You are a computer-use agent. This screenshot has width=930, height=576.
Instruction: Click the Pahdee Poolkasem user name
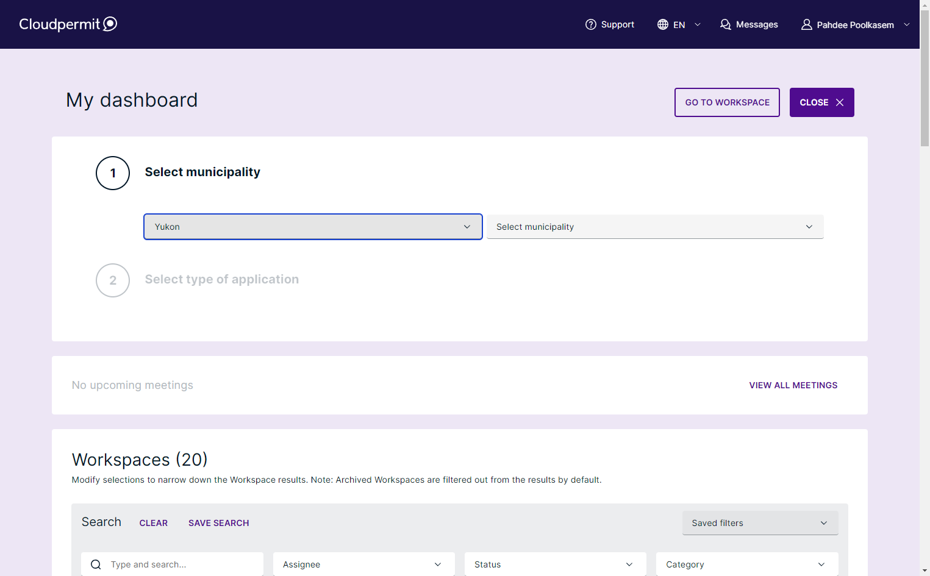(x=855, y=25)
